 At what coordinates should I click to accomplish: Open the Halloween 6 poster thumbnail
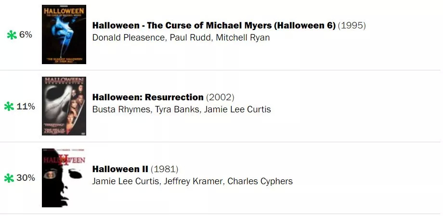pyautogui.click(x=64, y=35)
